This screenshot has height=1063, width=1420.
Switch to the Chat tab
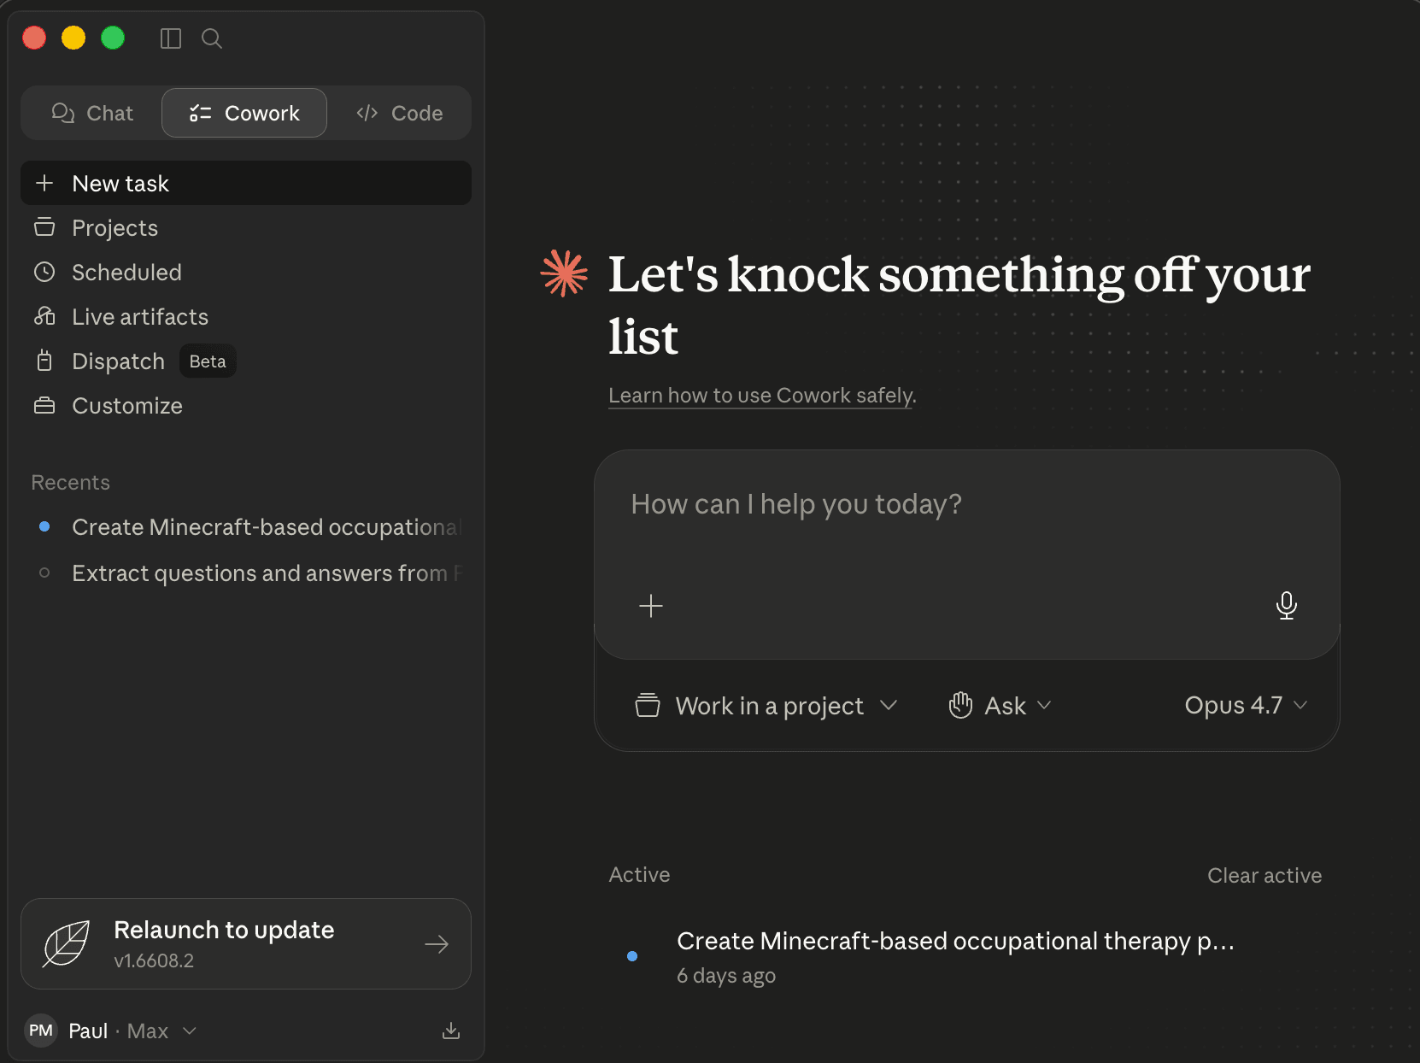click(92, 113)
